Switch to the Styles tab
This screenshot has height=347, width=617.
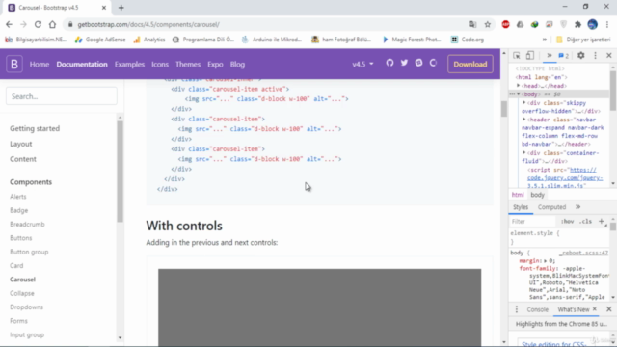tap(521, 207)
